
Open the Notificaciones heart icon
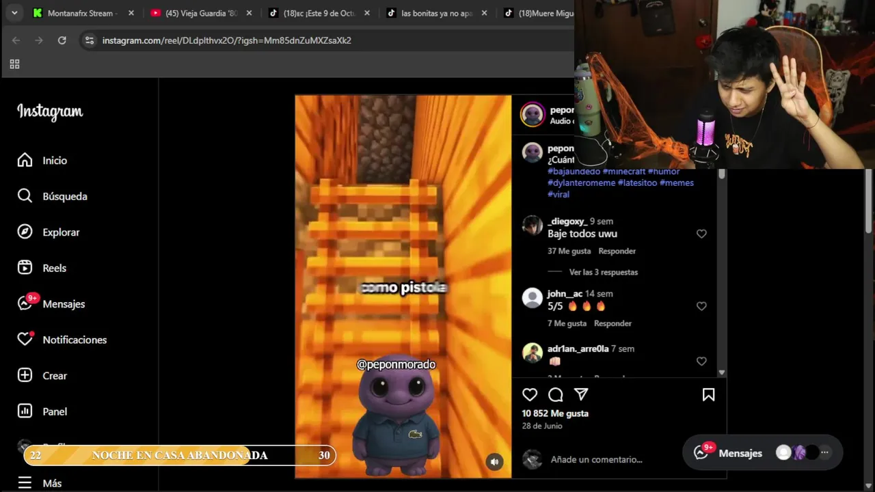coord(25,340)
